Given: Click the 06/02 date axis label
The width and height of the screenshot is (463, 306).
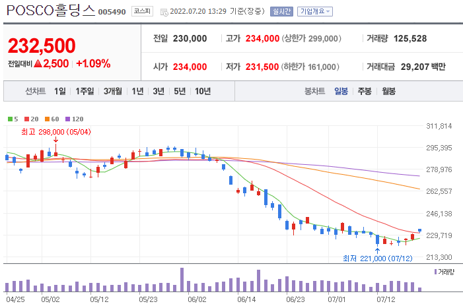Looking at the screenshot, I should [x=197, y=299].
